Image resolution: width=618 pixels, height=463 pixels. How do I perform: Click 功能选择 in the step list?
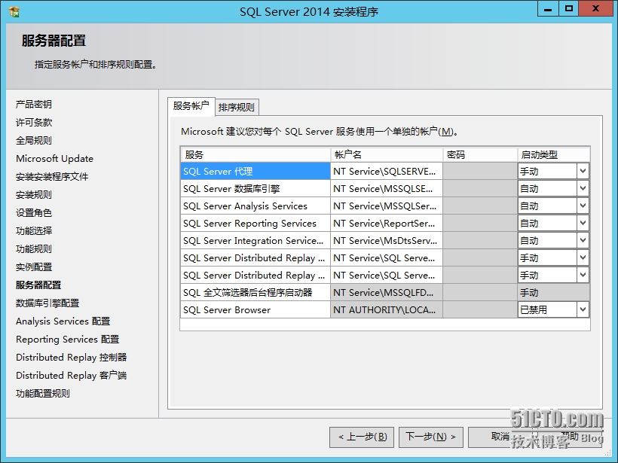click(x=34, y=231)
